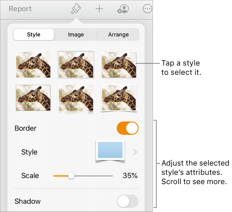Go back to the Report document

[20, 9]
